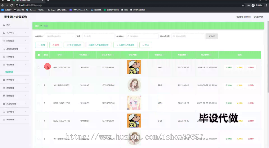This screenshot has width=269, height=148.
Task: Check the checkbox for row 3
Action: [x=39, y=103]
